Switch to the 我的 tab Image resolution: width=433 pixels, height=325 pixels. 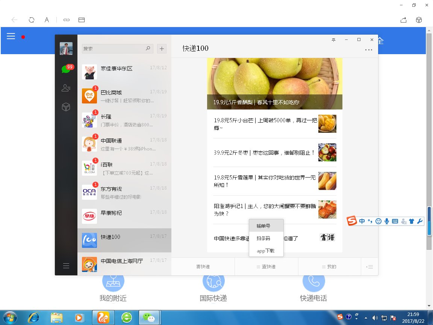330,266
